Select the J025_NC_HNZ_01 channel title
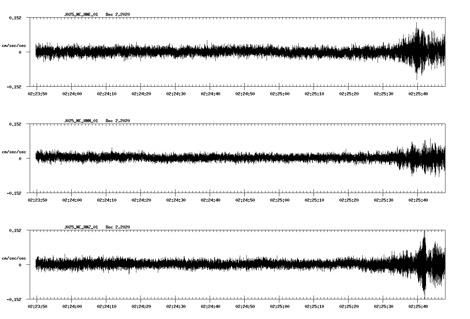Screen dimensions: 470x319 pos(81,226)
